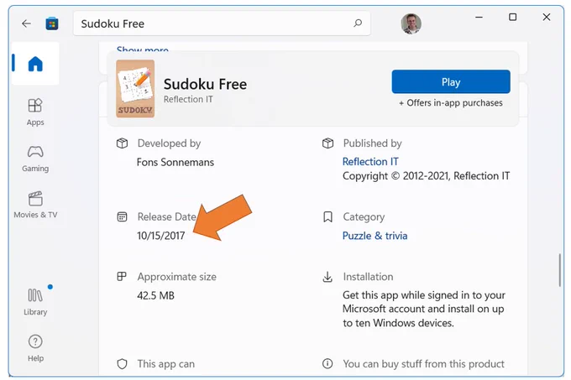Open the user profile avatar
571x380 pixels.
(411, 23)
